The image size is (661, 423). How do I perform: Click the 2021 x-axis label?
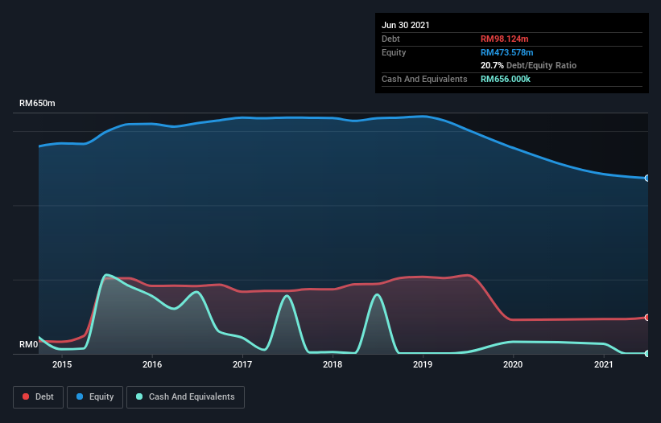[x=603, y=364]
